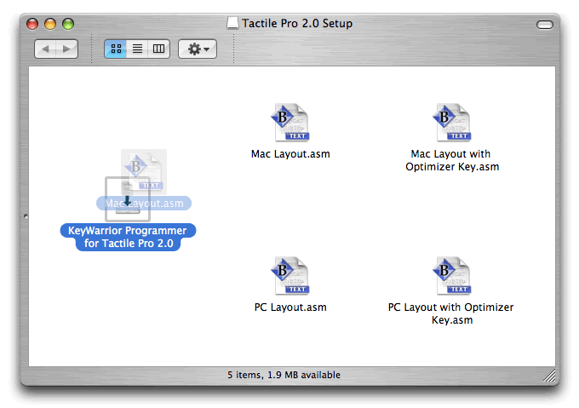The image size is (579, 408).
Task: Click the toolbar toggle pill button
Action: coord(545,25)
